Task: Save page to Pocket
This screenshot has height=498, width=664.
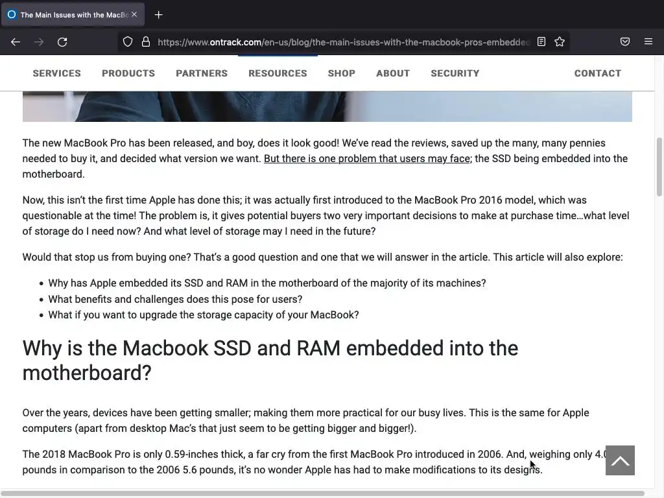Action: pyautogui.click(x=624, y=41)
